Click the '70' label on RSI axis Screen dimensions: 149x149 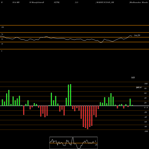click(x=2, y=34)
